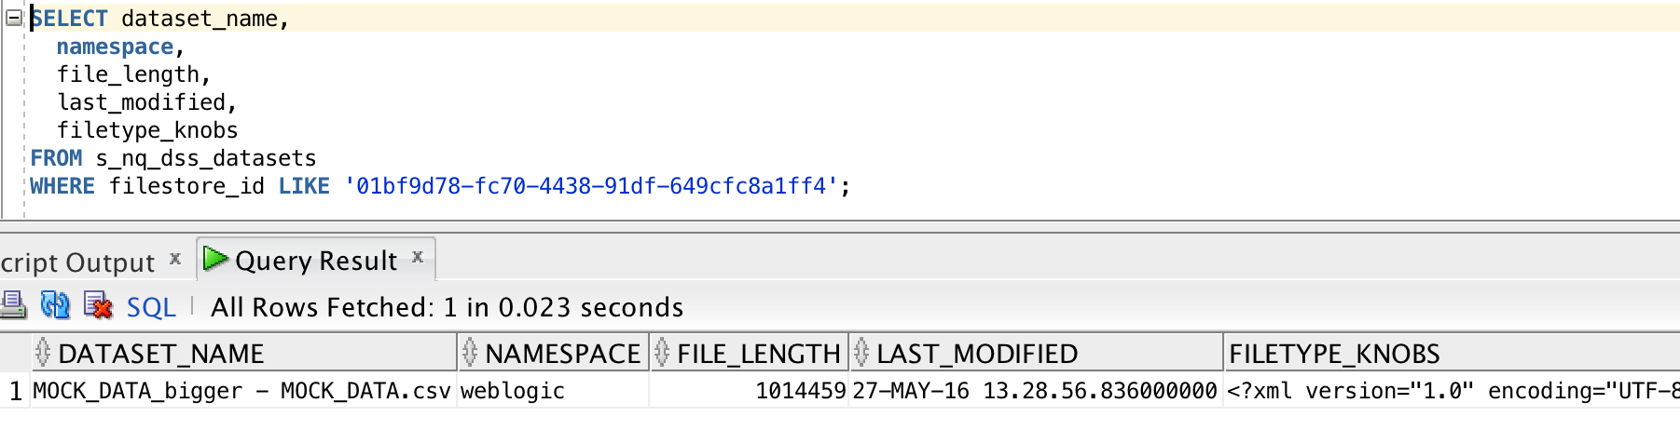This screenshot has width=1680, height=430.
Task: Click the green run icon on Query Result
Action: pyautogui.click(x=215, y=258)
